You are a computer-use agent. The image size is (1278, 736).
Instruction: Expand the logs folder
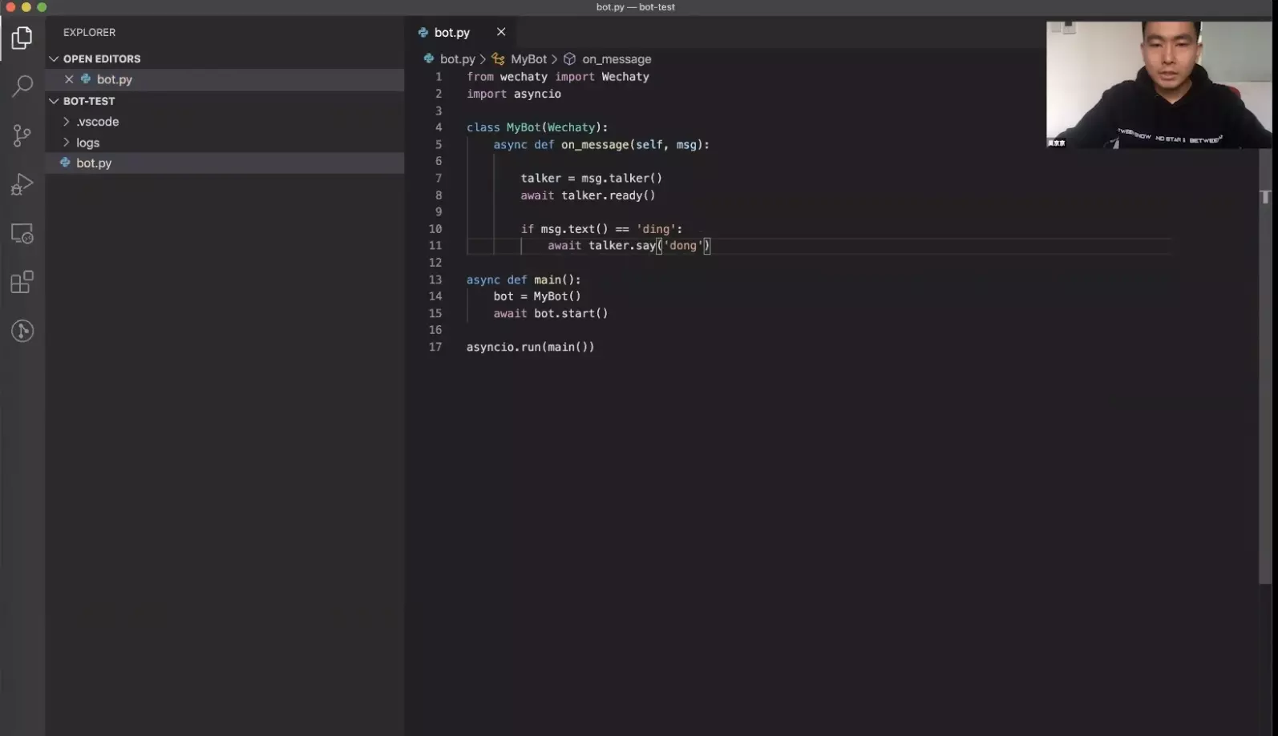pos(87,143)
